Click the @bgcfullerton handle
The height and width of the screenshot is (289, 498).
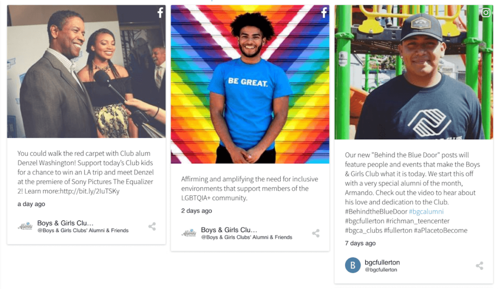tap(381, 270)
